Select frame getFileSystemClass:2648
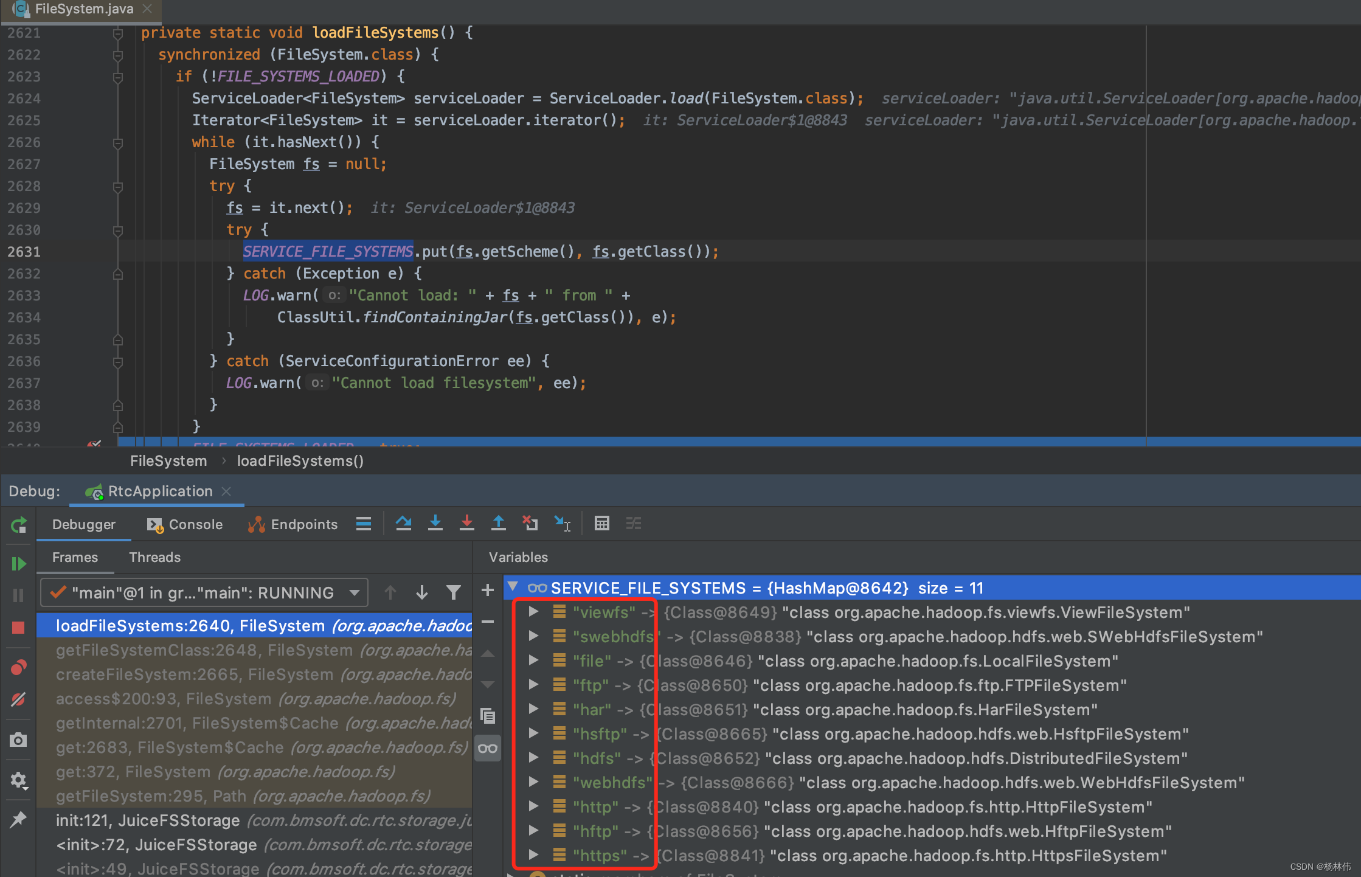The image size is (1361, 877). point(254,650)
